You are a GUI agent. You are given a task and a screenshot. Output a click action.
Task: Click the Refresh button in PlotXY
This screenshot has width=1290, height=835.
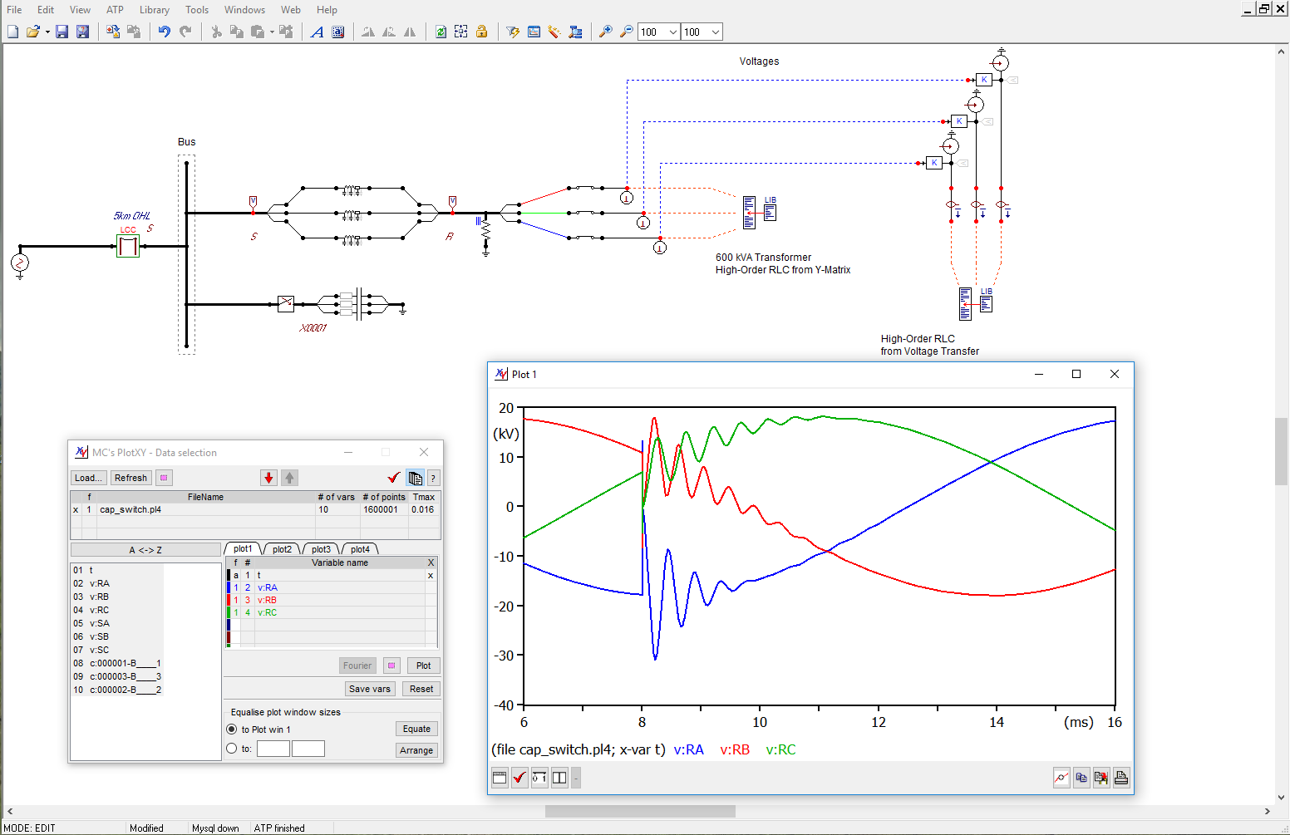tap(130, 478)
